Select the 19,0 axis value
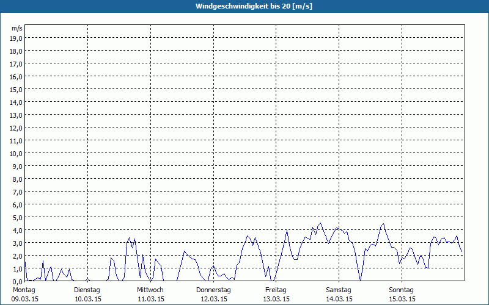 (x=16, y=38)
